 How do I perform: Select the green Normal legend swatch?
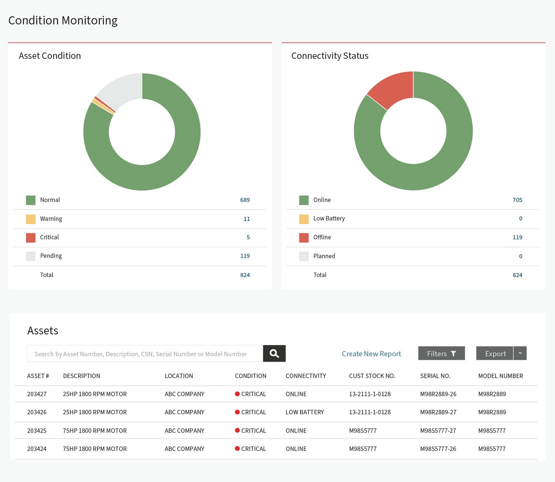pos(31,200)
